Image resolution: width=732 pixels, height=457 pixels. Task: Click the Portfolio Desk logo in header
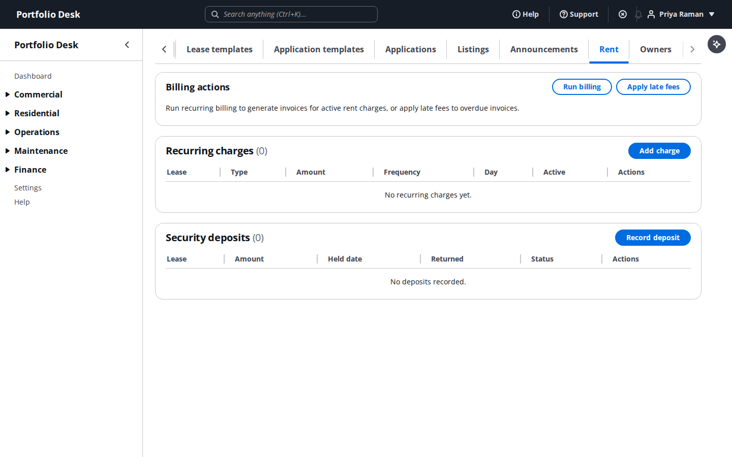point(48,14)
